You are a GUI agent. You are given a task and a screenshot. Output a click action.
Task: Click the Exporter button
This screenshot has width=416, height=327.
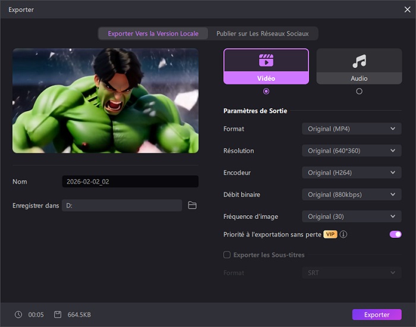click(377, 315)
